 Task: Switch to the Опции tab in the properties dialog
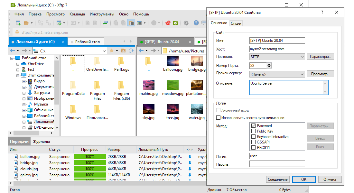[236, 23]
